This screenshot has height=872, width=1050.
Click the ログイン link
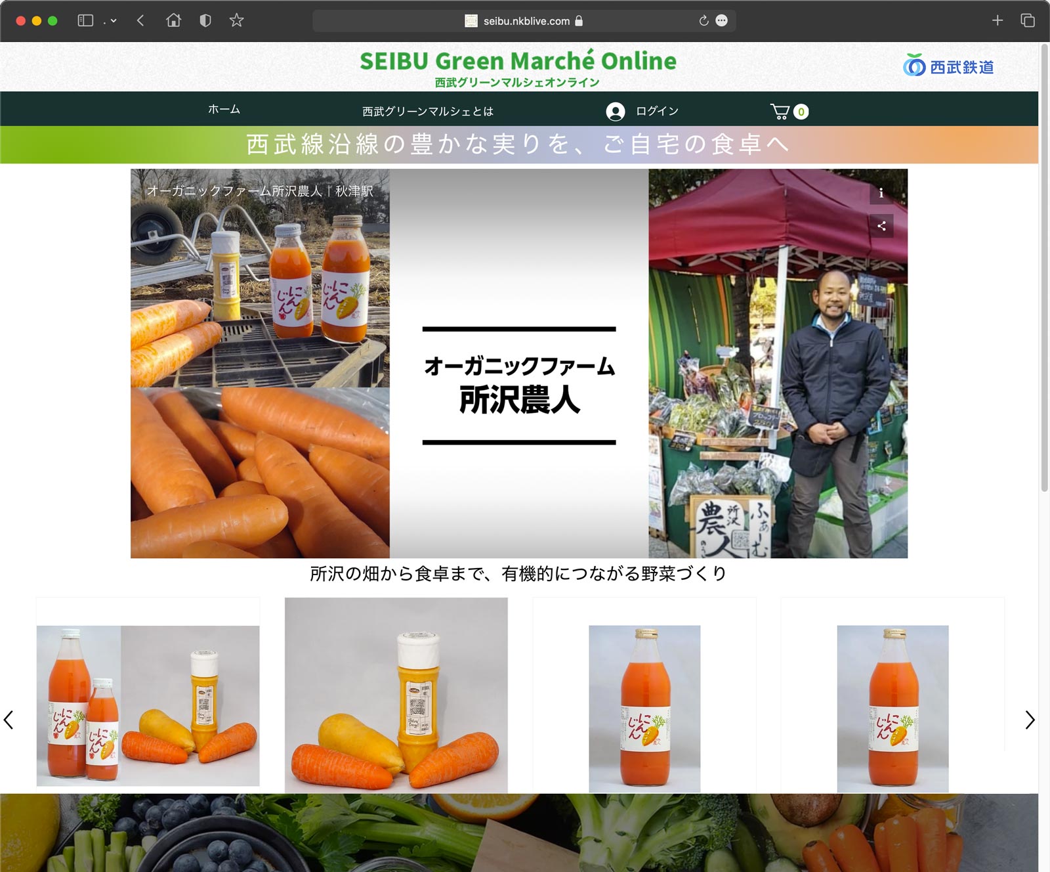click(x=656, y=111)
